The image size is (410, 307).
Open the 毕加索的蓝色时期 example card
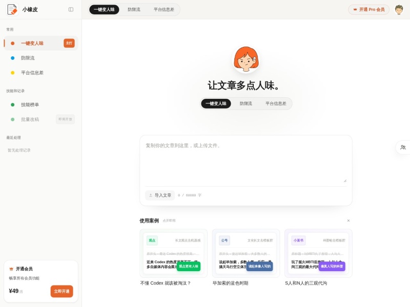tap(246, 253)
